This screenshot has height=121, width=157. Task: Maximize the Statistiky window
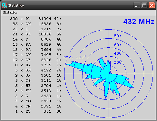point(144,5)
